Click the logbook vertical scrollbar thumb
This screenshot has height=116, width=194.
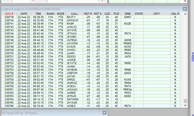pos(185,101)
